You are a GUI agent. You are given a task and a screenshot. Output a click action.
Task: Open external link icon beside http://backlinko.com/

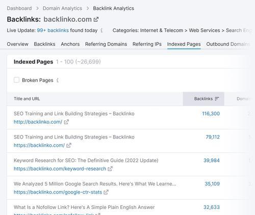coord(66,122)
